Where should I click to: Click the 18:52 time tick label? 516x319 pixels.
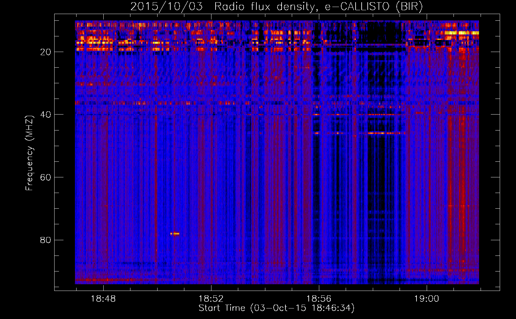[x=211, y=299]
